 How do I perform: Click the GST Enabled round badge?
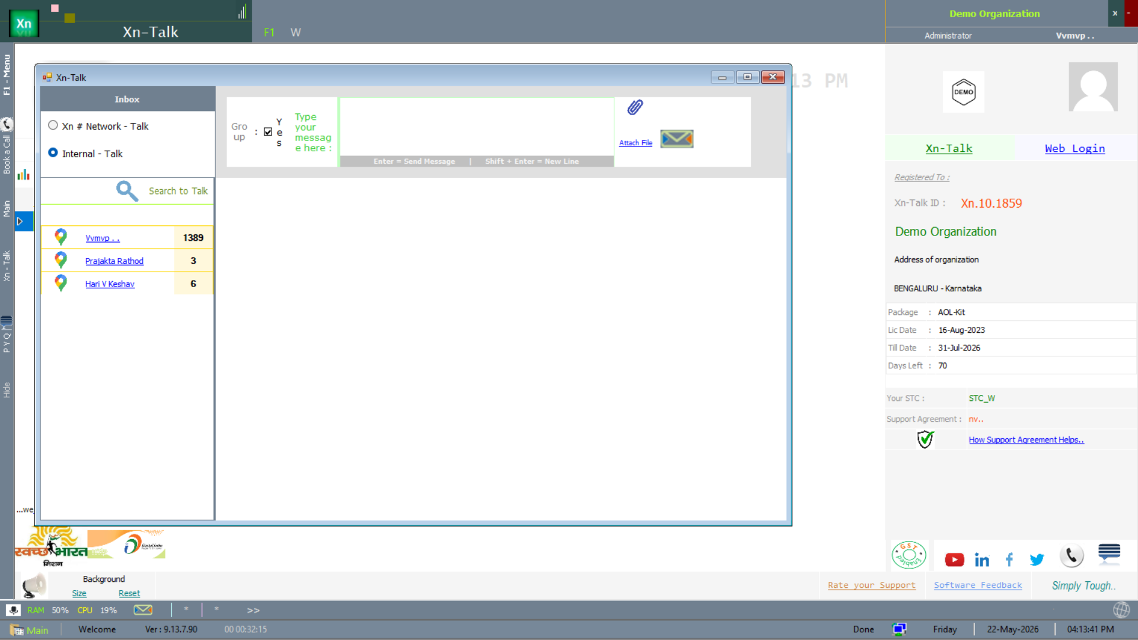[x=909, y=555]
